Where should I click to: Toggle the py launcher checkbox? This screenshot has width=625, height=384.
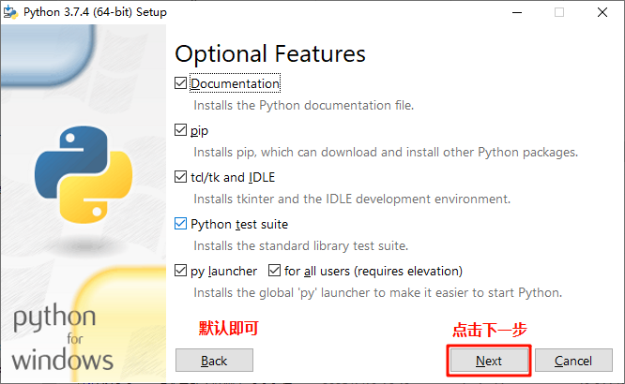tap(181, 271)
